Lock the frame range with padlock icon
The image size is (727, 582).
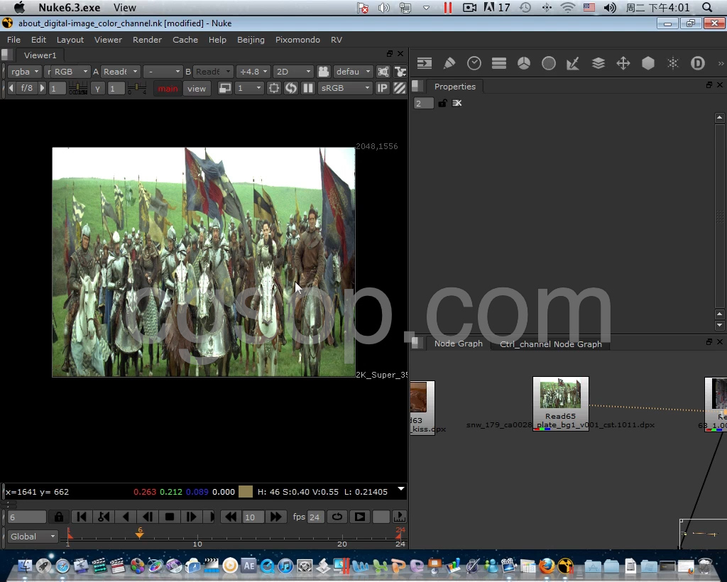point(59,517)
